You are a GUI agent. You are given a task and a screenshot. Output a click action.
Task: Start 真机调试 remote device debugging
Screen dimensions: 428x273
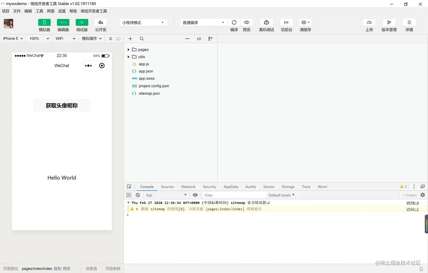point(266,22)
